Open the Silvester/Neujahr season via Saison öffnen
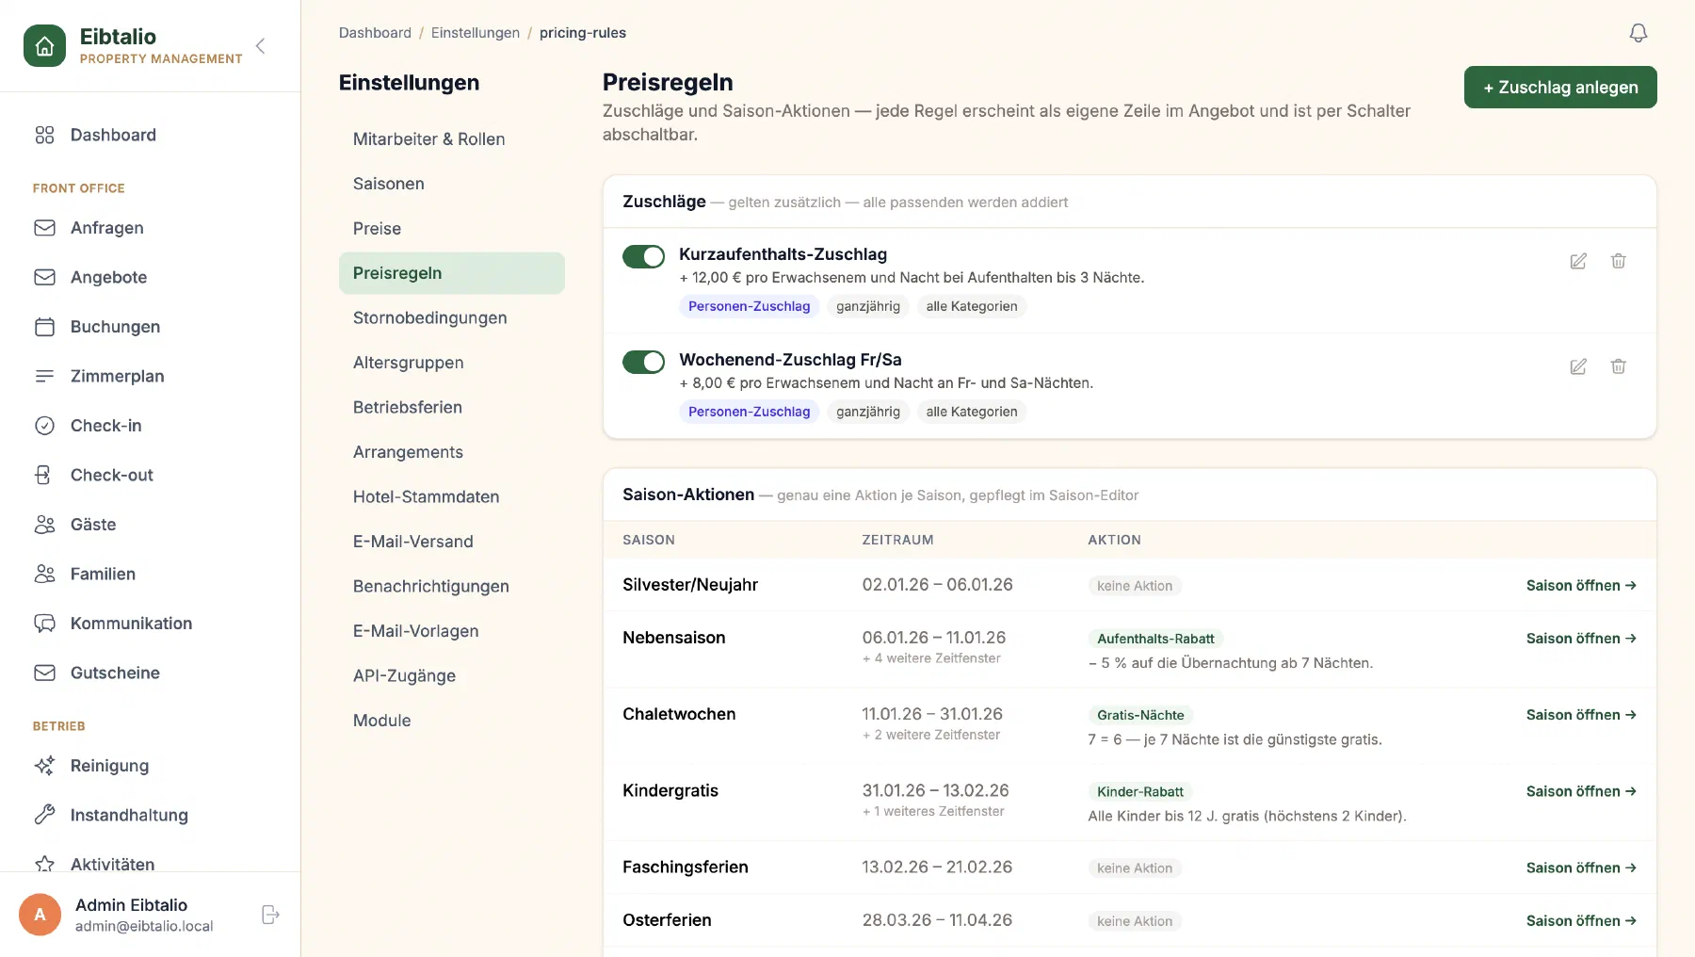Image resolution: width=1695 pixels, height=957 pixels. click(x=1581, y=586)
